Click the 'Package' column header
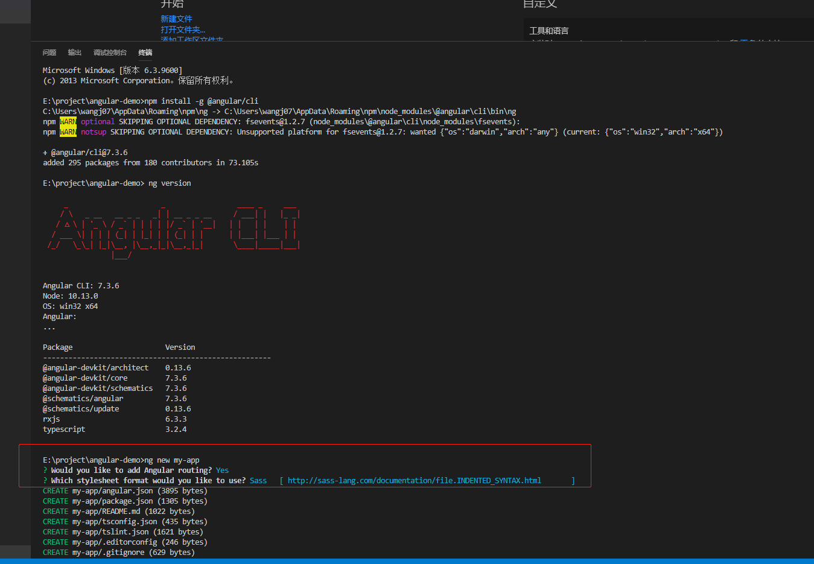This screenshot has height=564, width=814. click(57, 347)
